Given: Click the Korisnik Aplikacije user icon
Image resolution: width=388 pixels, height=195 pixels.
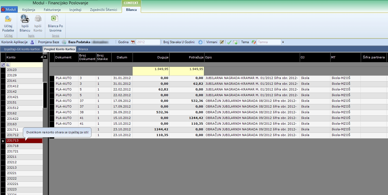Looking at the screenshot, I should coord(32,42).
